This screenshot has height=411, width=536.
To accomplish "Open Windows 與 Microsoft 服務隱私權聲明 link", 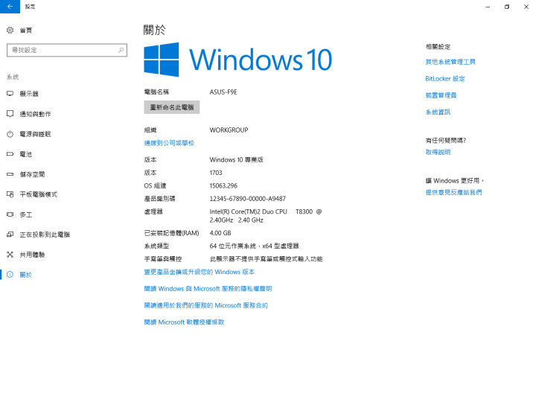I will 208,289.
